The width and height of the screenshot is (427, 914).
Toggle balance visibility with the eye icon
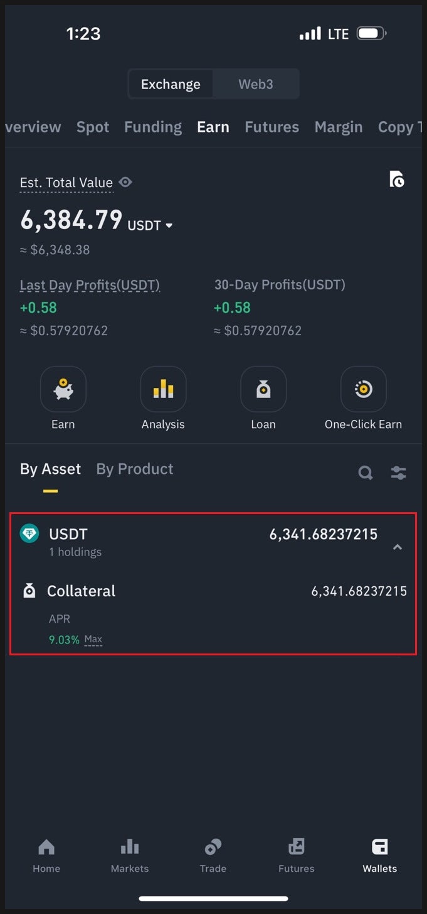[x=125, y=182]
